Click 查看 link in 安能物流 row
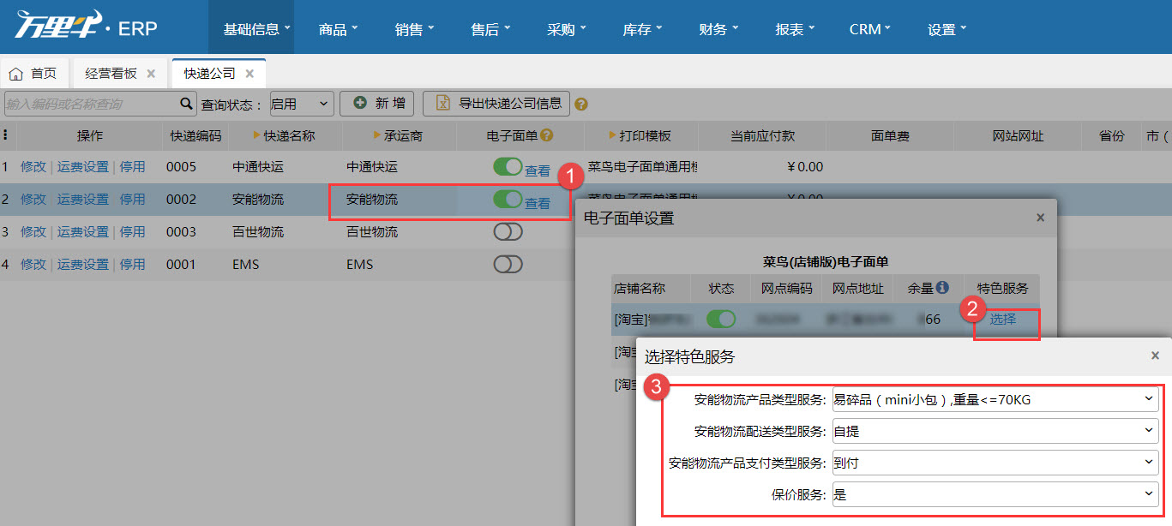The width and height of the screenshot is (1172, 526). [x=538, y=204]
